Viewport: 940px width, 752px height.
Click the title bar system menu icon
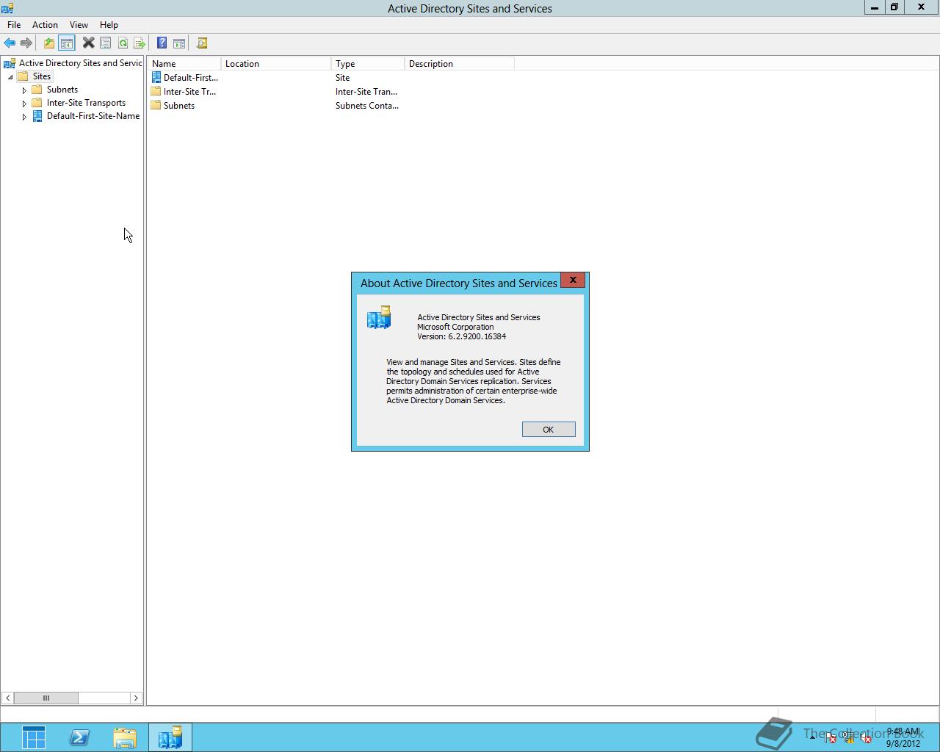pyautogui.click(x=7, y=8)
